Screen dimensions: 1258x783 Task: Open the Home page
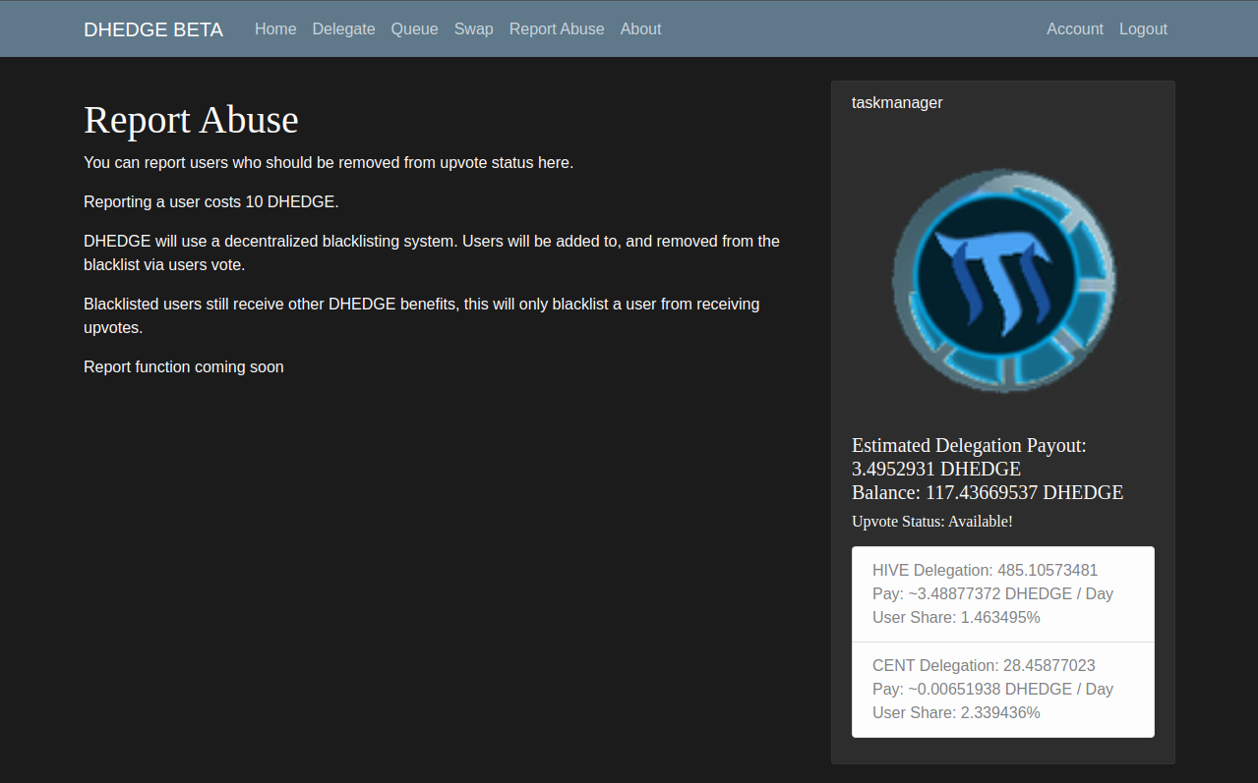pyautogui.click(x=275, y=29)
